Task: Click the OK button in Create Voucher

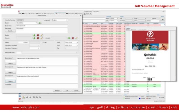Action: [x=67, y=91]
